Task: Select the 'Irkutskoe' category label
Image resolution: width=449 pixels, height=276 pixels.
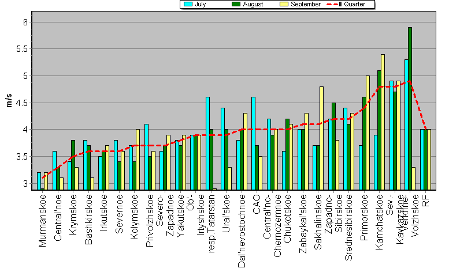Action: [104, 213]
